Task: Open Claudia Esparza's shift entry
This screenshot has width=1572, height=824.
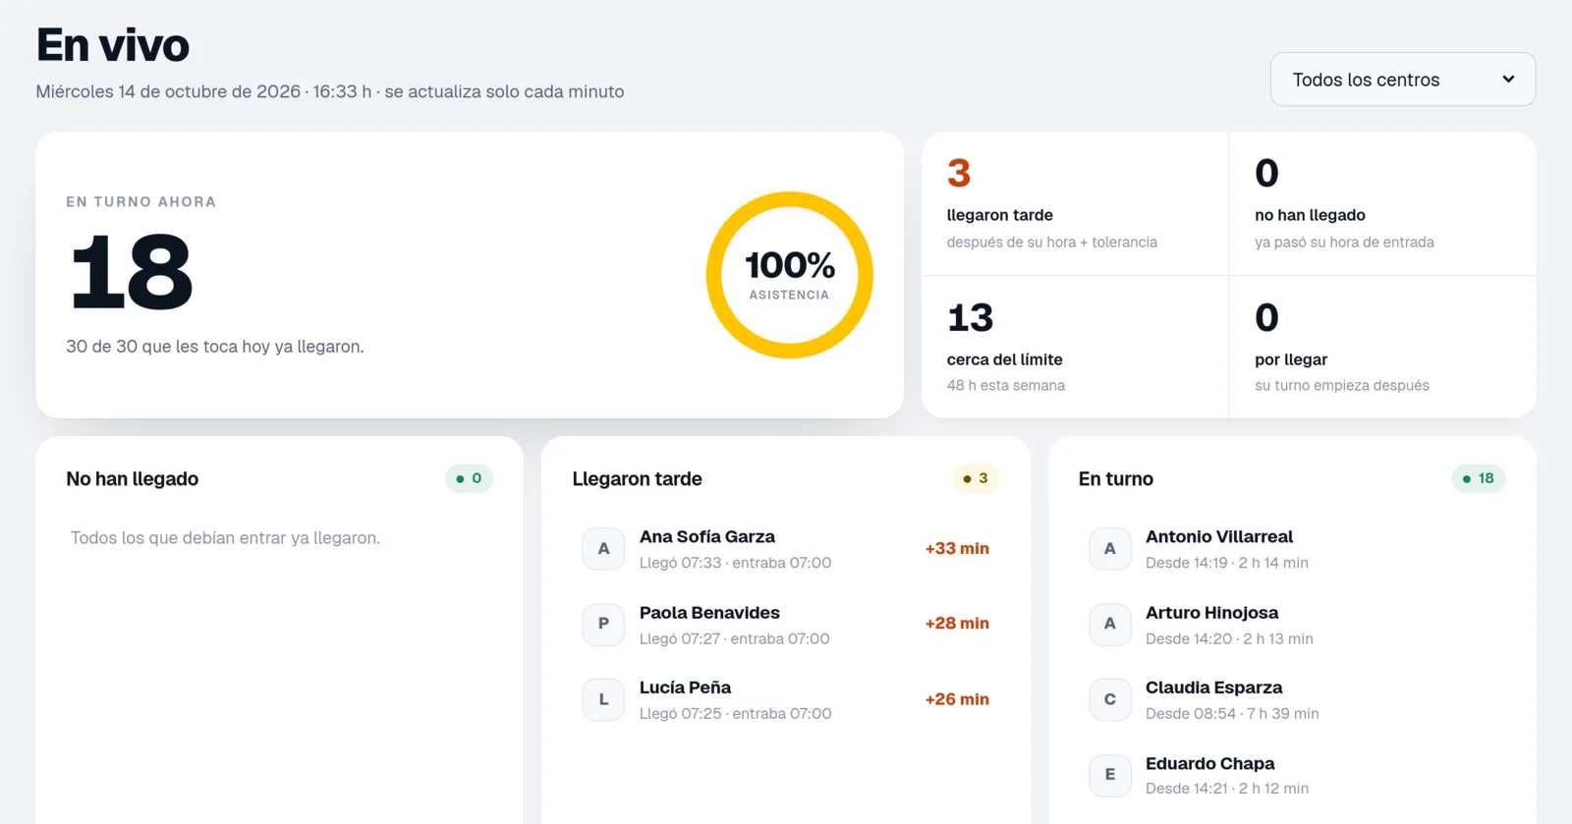Action: click(x=1292, y=699)
